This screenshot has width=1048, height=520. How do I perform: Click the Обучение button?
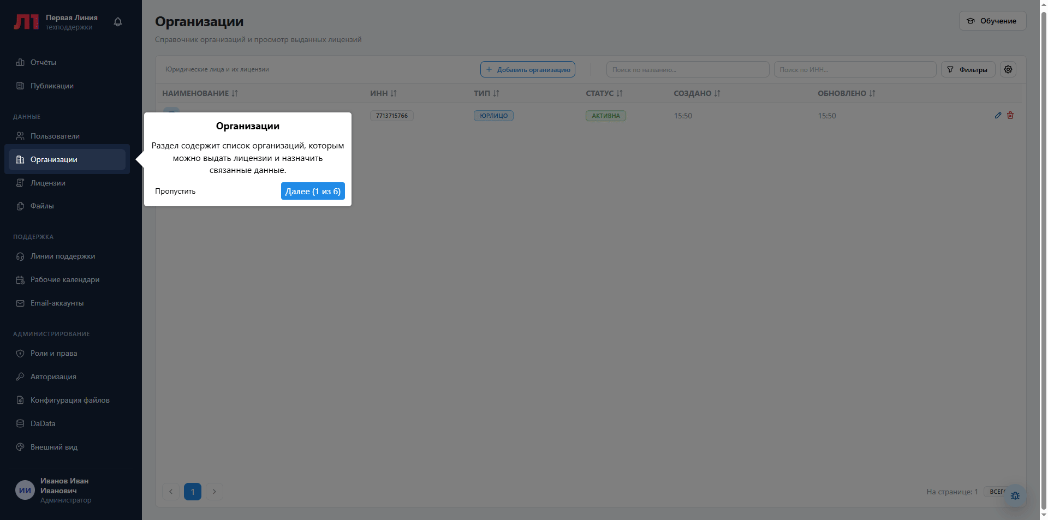coord(992,21)
